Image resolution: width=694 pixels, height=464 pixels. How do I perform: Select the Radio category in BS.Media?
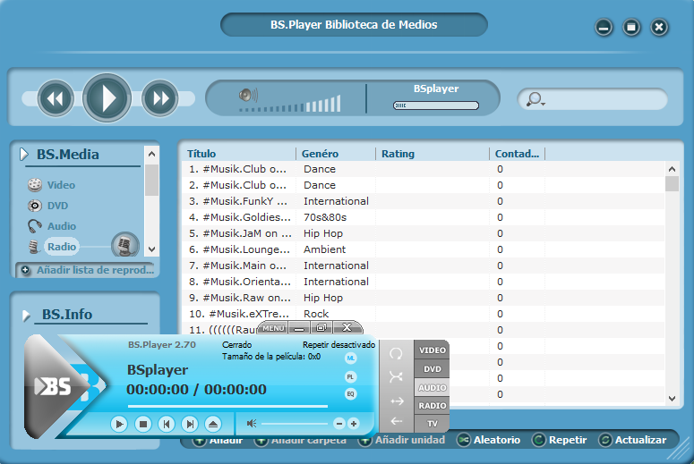[62, 247]
